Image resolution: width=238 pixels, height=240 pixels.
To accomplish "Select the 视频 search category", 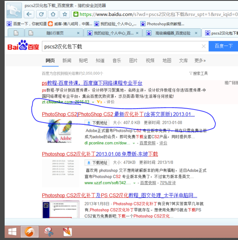I will pyautogui.click(x=150, y=61).
